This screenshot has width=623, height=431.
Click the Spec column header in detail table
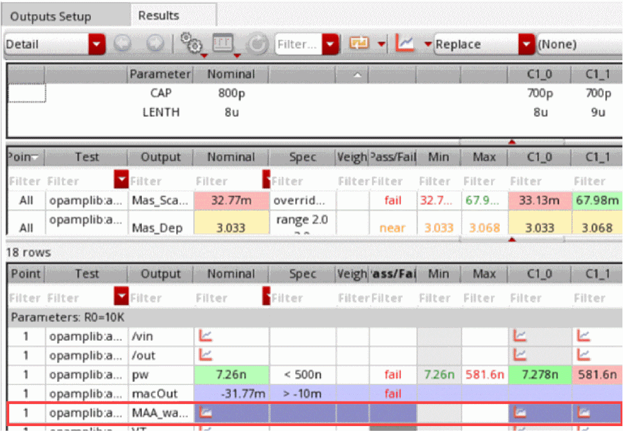coord(303,274)
